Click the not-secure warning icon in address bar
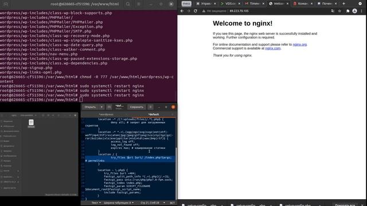 click(204, 11)
